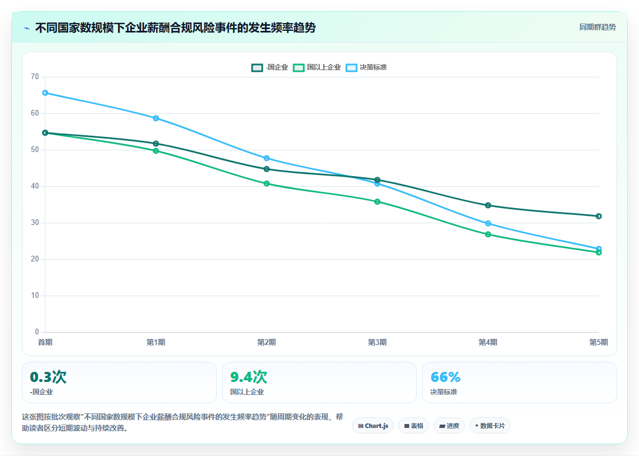Viewport: 639px width, 456px height.
Task: Click the 进度 tag button
Action: pos(449,426)
